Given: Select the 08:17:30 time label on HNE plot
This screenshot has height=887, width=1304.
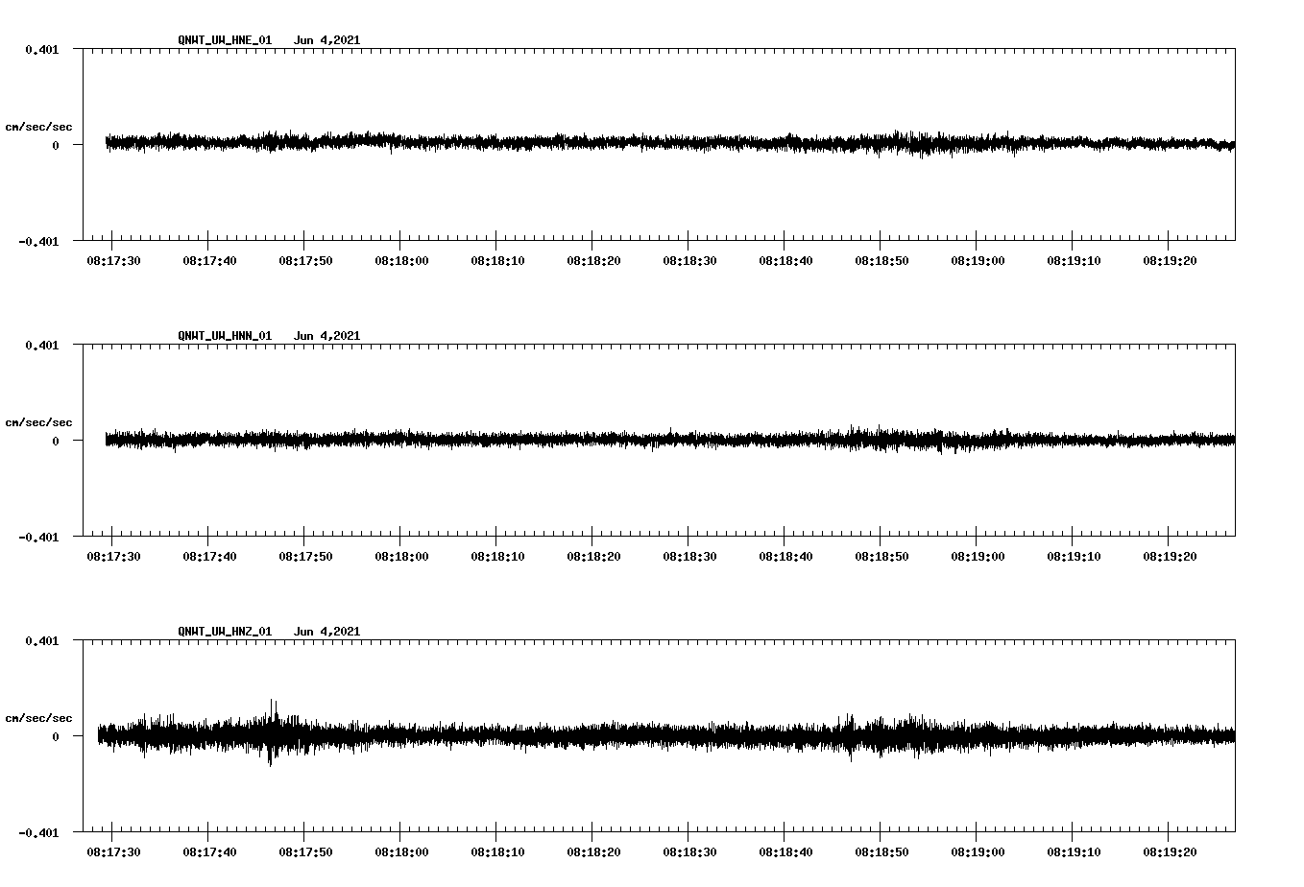Looking at the screenshot, I should coord(113,261).
